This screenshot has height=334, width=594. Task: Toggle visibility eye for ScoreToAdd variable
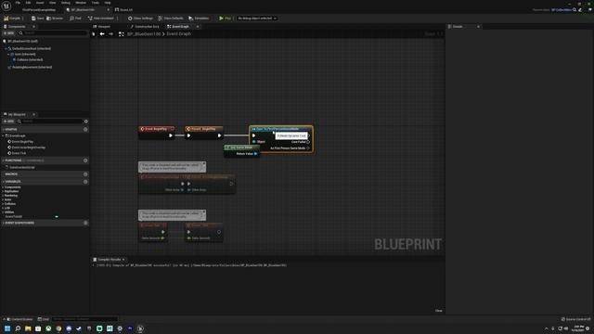[57, 216]
